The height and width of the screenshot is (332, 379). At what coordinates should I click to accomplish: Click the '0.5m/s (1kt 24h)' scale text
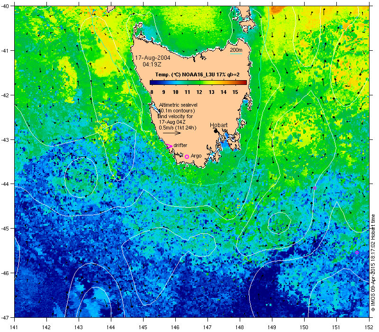coord(178,128)
